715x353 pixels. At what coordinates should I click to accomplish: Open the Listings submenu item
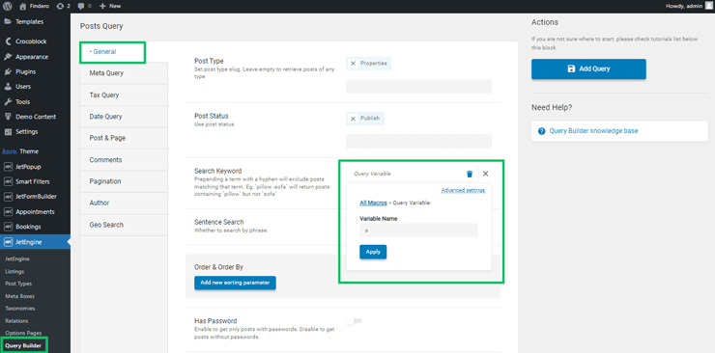click(x=14, y=272)
